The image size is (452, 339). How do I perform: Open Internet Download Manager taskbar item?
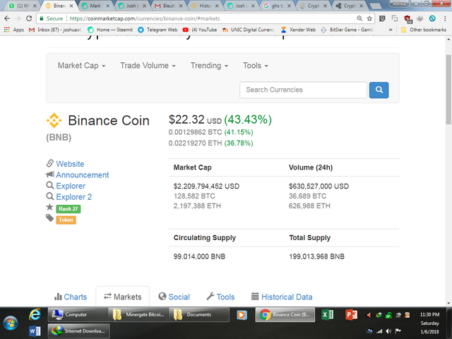pos(78,331)
